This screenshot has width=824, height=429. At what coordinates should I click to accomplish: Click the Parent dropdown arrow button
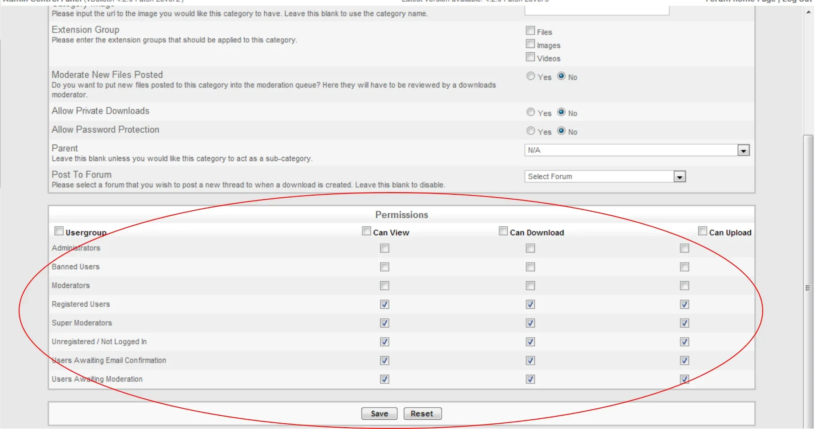(x=743, y=151)
